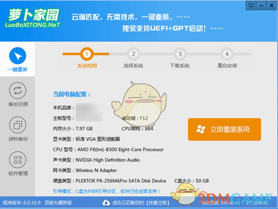Click the 本机品牌 label
The width and height of the screenshot is (278, 209).
[63, 108]
